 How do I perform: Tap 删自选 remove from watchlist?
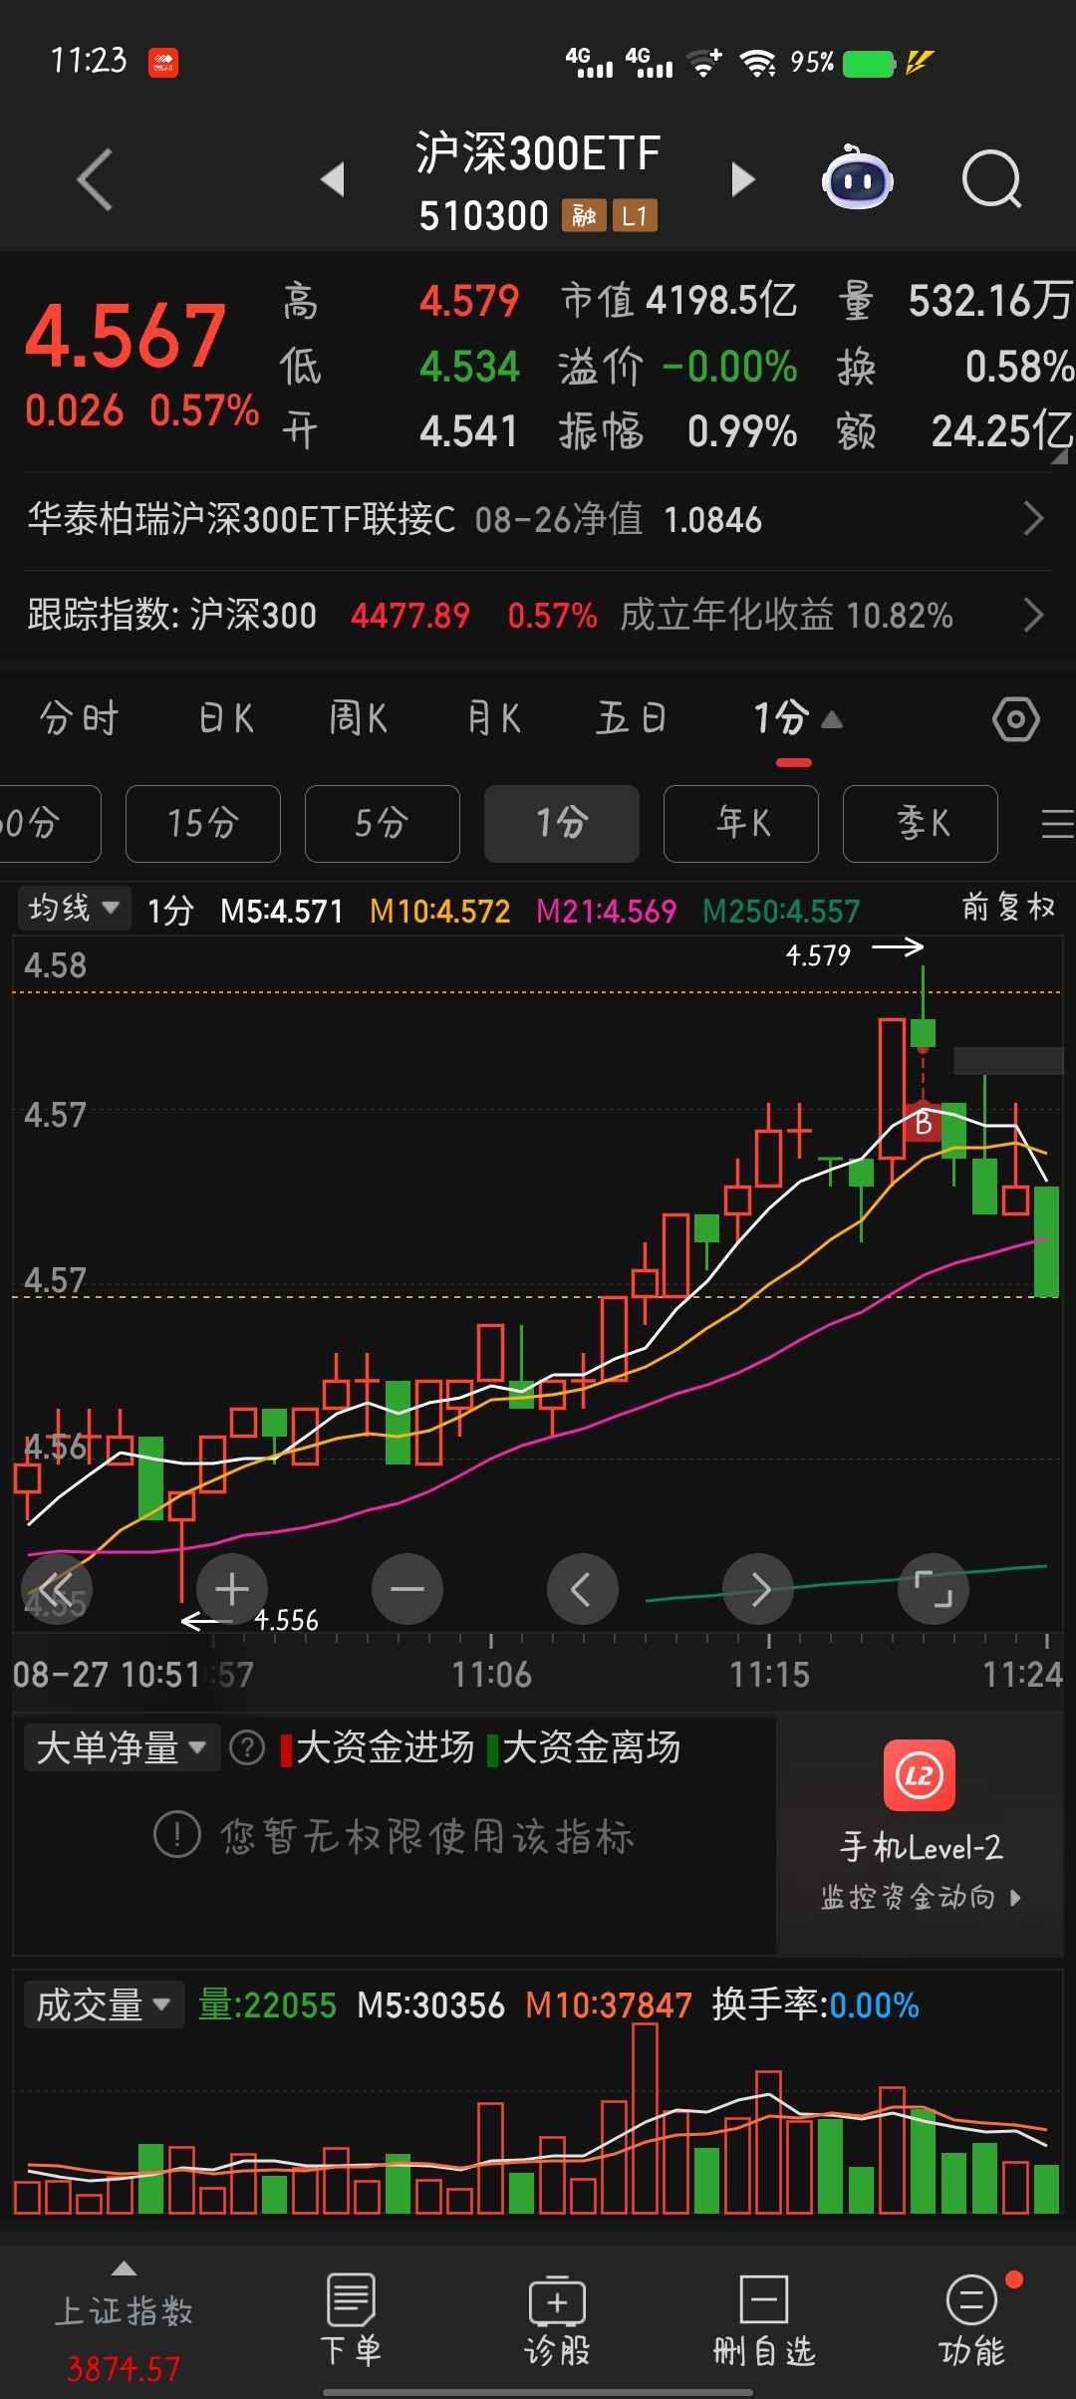[764, 2319]
